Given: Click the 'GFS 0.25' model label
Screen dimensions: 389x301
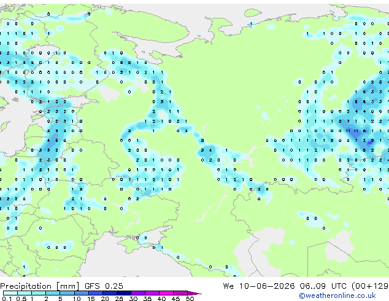Looking at the screenshot, I should pyautogui.click(x=104, y=286).
